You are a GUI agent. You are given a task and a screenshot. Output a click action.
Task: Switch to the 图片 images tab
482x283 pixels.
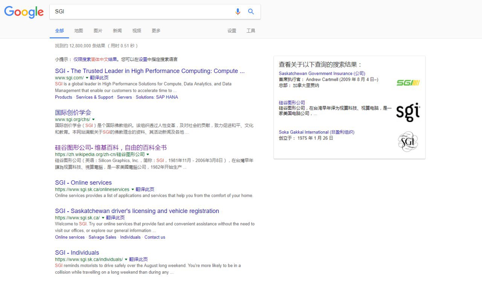click(98, 31)
